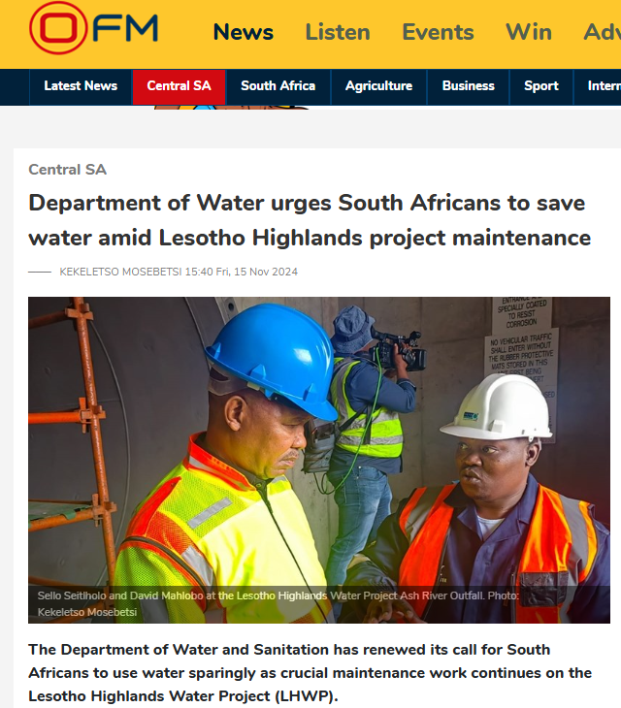621x708 pixels.
Task: Select the Latest News tab
Action: pos(81,85)
